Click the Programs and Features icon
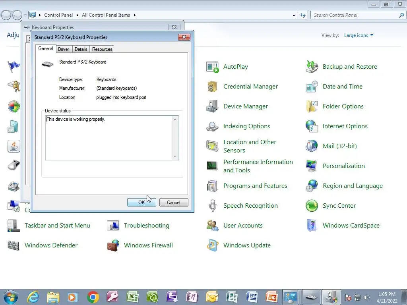The width and height of the screenshot is (407, 305). [212, 186]
